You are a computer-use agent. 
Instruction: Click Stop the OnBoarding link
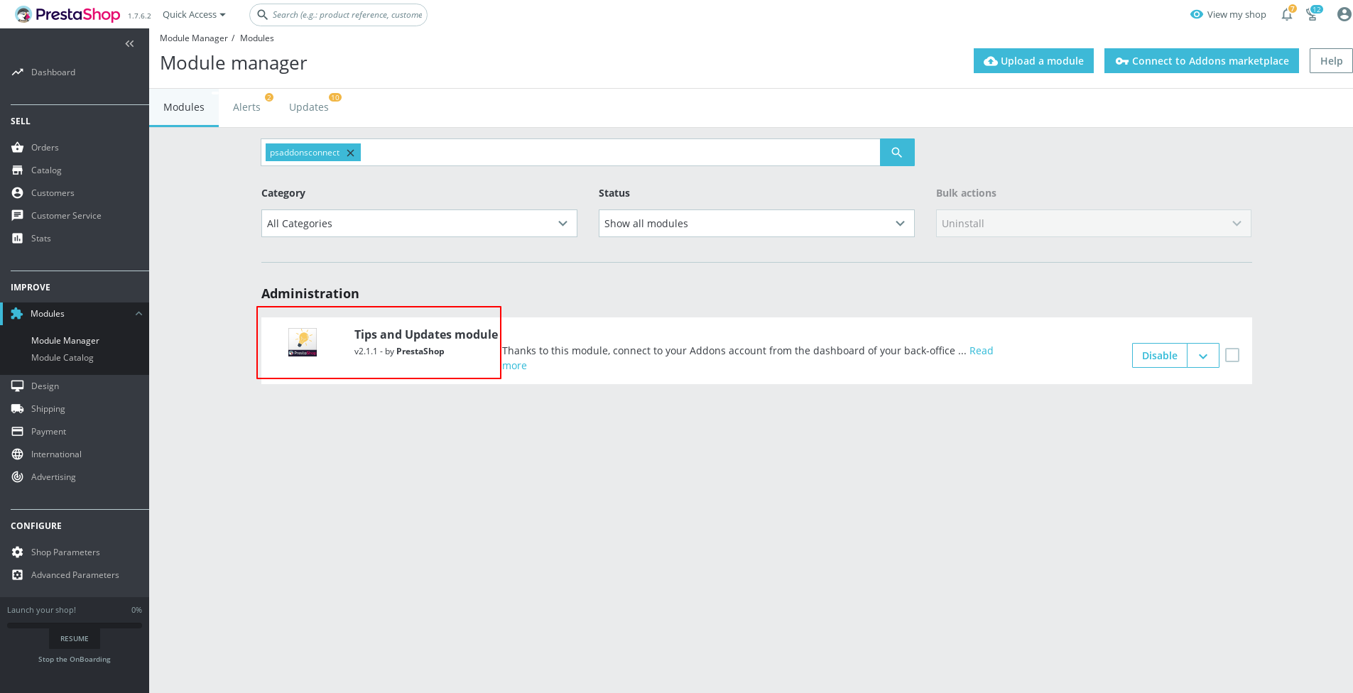(x=75, y=660)
